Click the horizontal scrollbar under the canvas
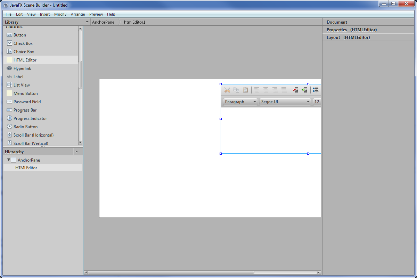 pos(170,272)
